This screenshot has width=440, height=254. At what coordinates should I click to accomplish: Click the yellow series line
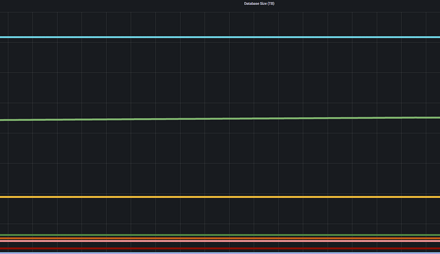click(220, 197)
